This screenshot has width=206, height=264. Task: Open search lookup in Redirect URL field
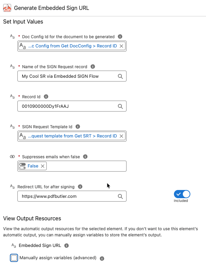(x=120, y=196)
